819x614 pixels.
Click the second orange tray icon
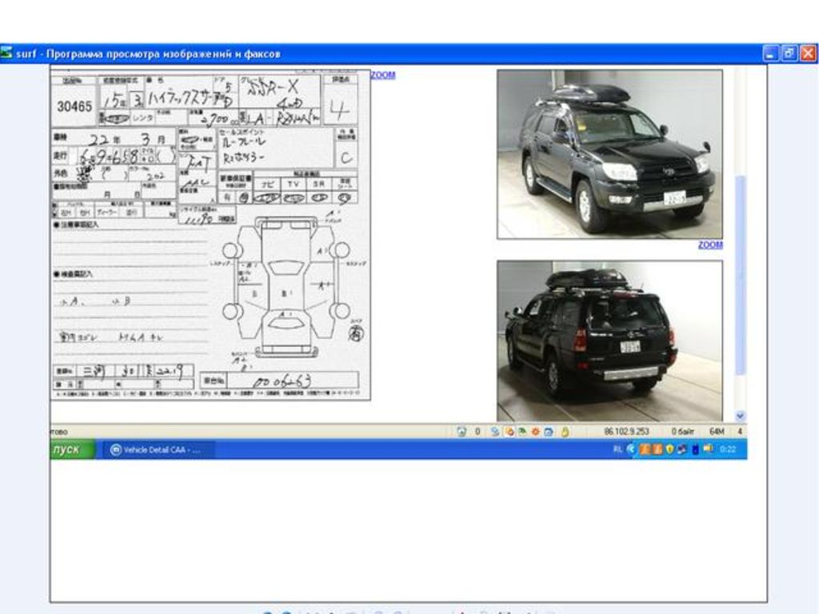pyautogui.click(x=657, y=449)
